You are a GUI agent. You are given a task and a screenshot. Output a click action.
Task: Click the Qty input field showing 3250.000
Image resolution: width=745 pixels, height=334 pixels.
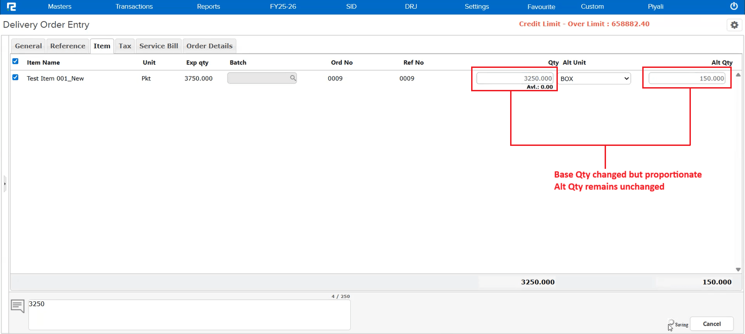[515, 78]
